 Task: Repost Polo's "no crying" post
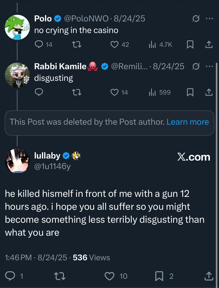[x=77, y=45]
